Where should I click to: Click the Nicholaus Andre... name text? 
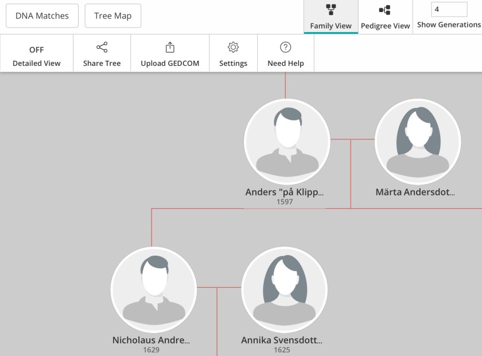(151, 340)
